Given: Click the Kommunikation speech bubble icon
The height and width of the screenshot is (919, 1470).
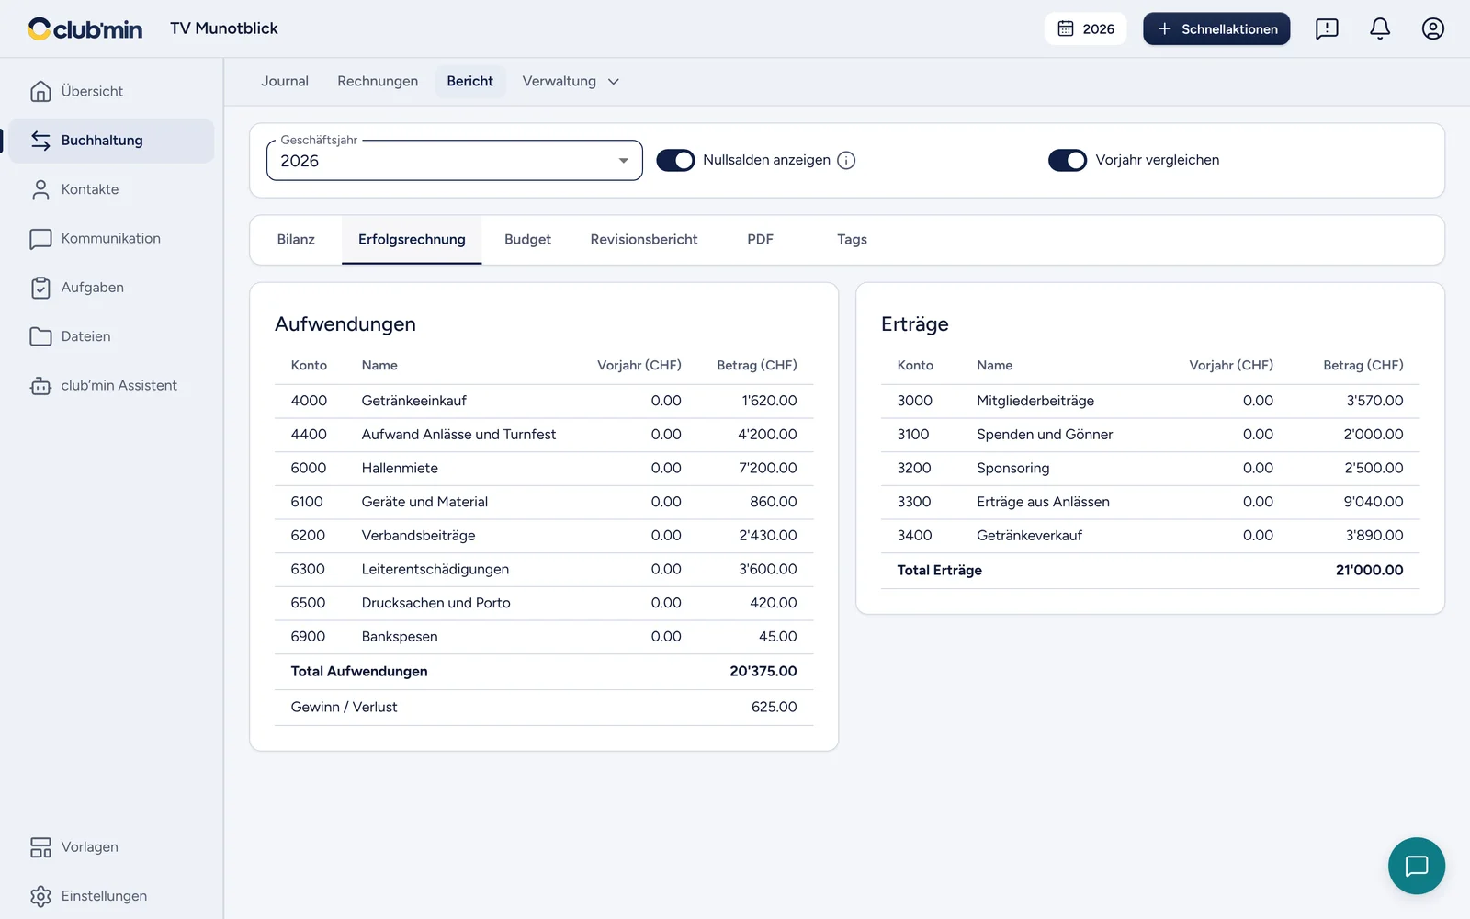Looking at the screenshot, I should point(40,239).
